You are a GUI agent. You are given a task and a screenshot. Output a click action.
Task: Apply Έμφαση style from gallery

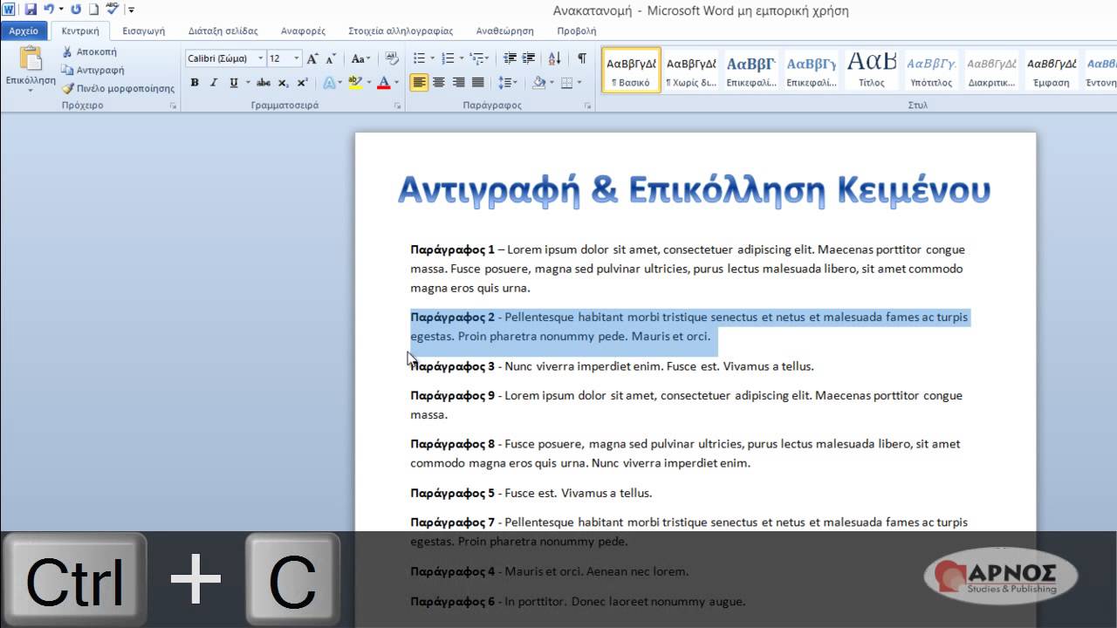(x=1052, y=69)
